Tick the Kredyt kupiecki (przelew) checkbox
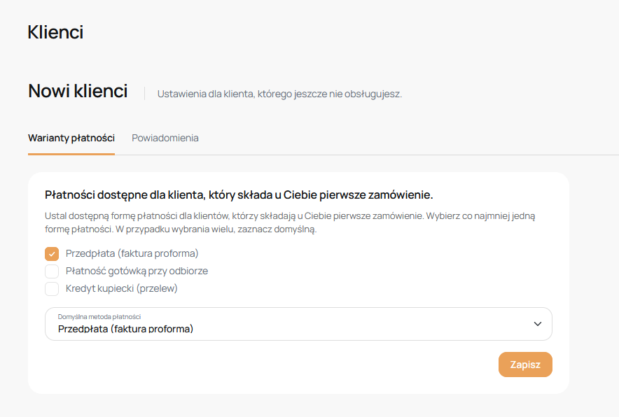This screenshot has width=619, height=417. (x=52, y=288)
